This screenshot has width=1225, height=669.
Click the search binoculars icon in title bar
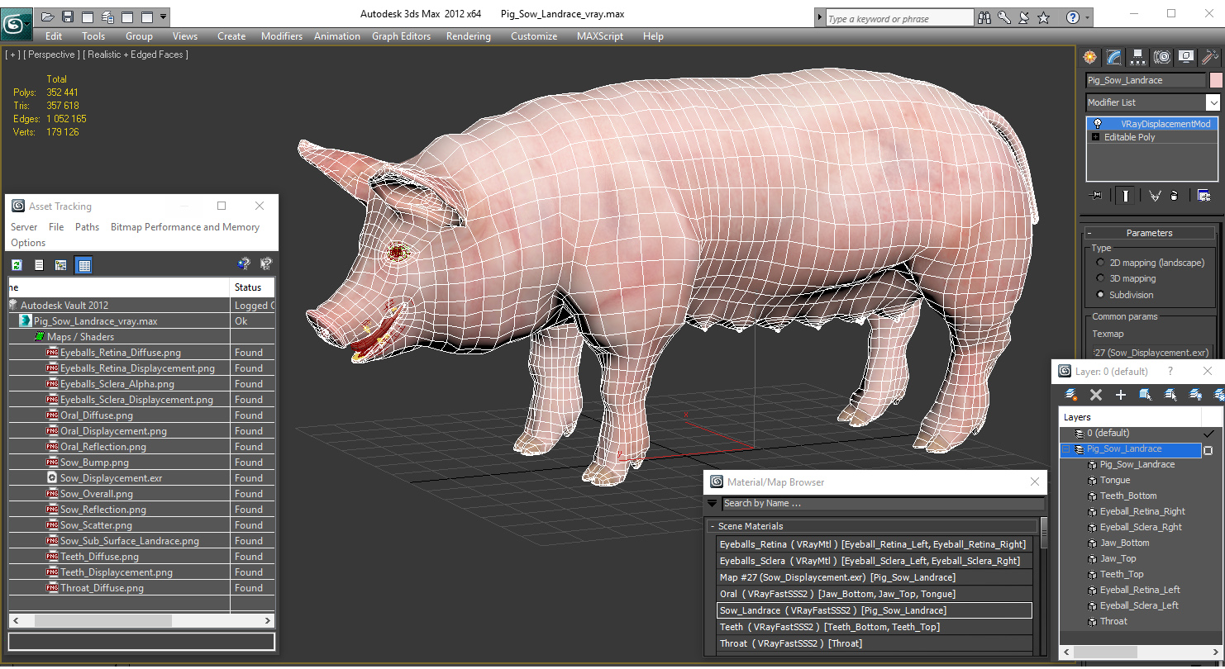pyautogui.click(x=984, y=17)
